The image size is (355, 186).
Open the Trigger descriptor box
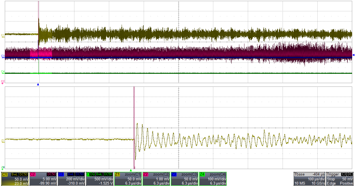pos(340,179)
